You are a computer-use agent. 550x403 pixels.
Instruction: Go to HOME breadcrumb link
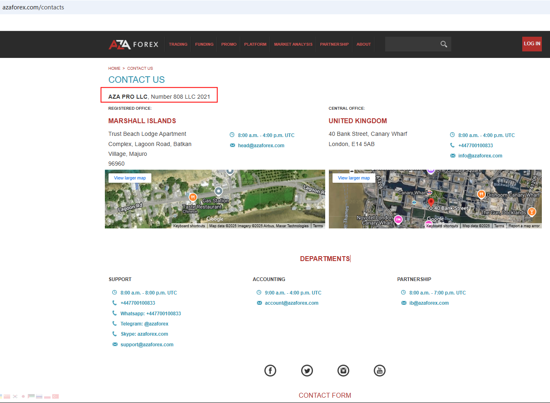[114, 69]
